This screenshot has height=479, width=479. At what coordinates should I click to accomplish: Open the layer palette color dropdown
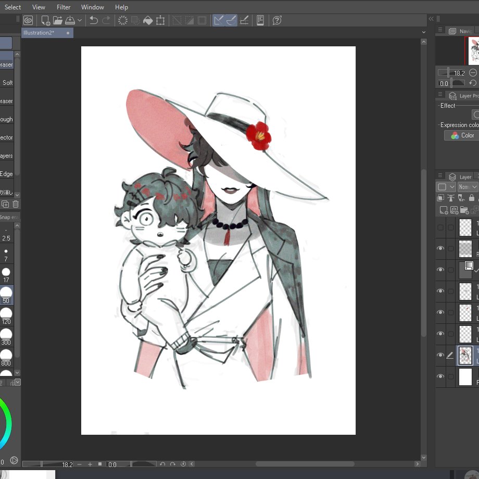(x=446, y=186)
